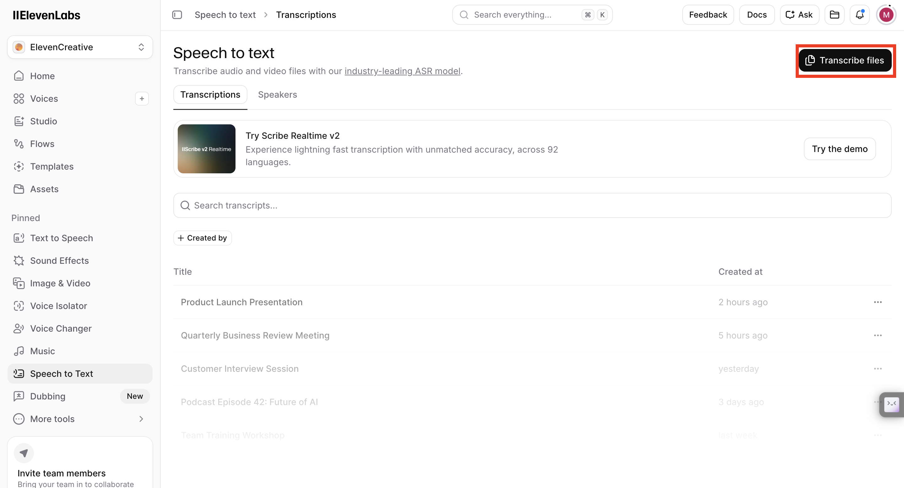Open the ElevenCreative workspace switcher

point(80,47)
